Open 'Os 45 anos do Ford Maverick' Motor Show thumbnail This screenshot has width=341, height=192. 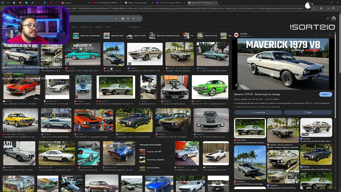(x=116, y=87)
